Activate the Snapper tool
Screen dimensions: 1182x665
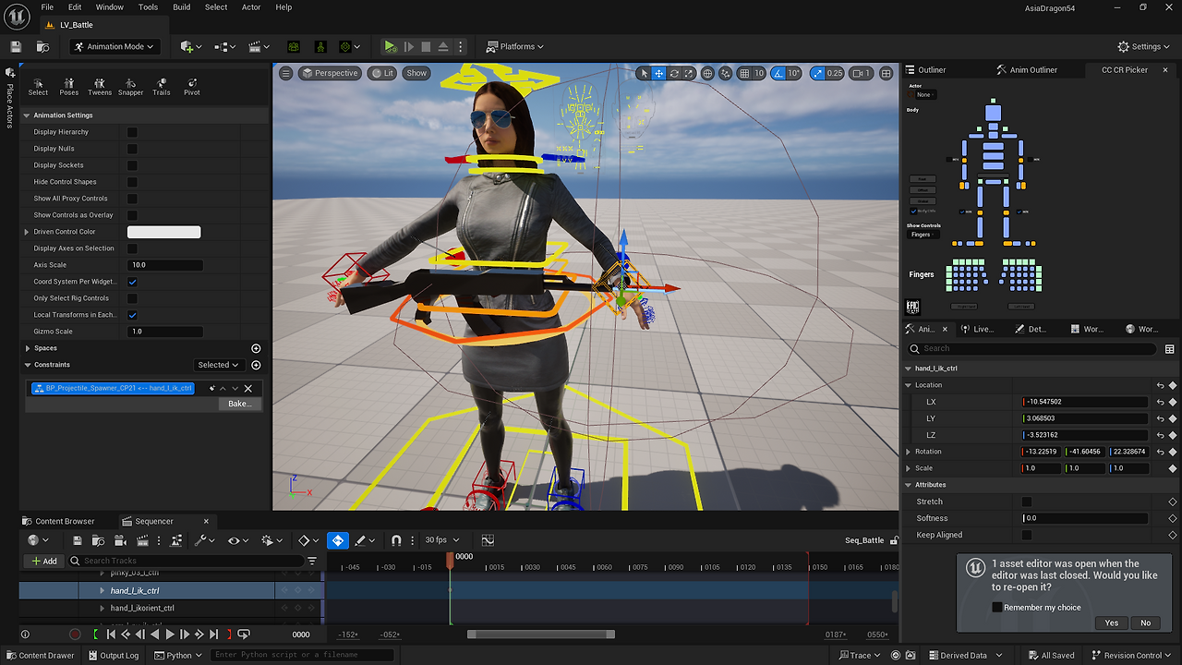[x=130, y=86]
